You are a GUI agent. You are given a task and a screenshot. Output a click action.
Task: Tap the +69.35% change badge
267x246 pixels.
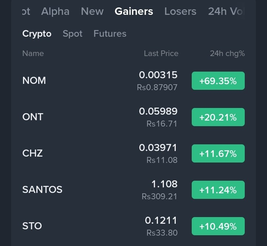pos(218,81)
